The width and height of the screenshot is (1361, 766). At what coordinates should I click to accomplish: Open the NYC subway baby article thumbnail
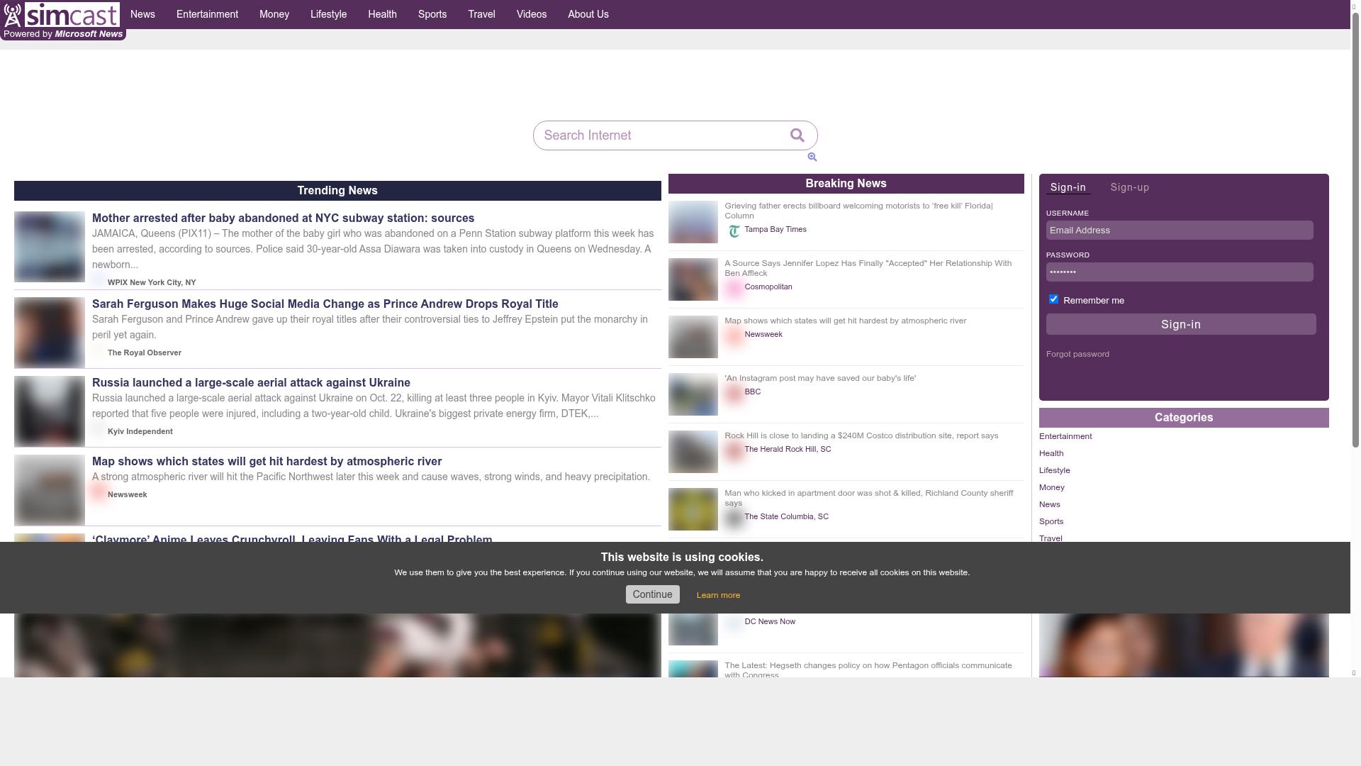[50, 247]
